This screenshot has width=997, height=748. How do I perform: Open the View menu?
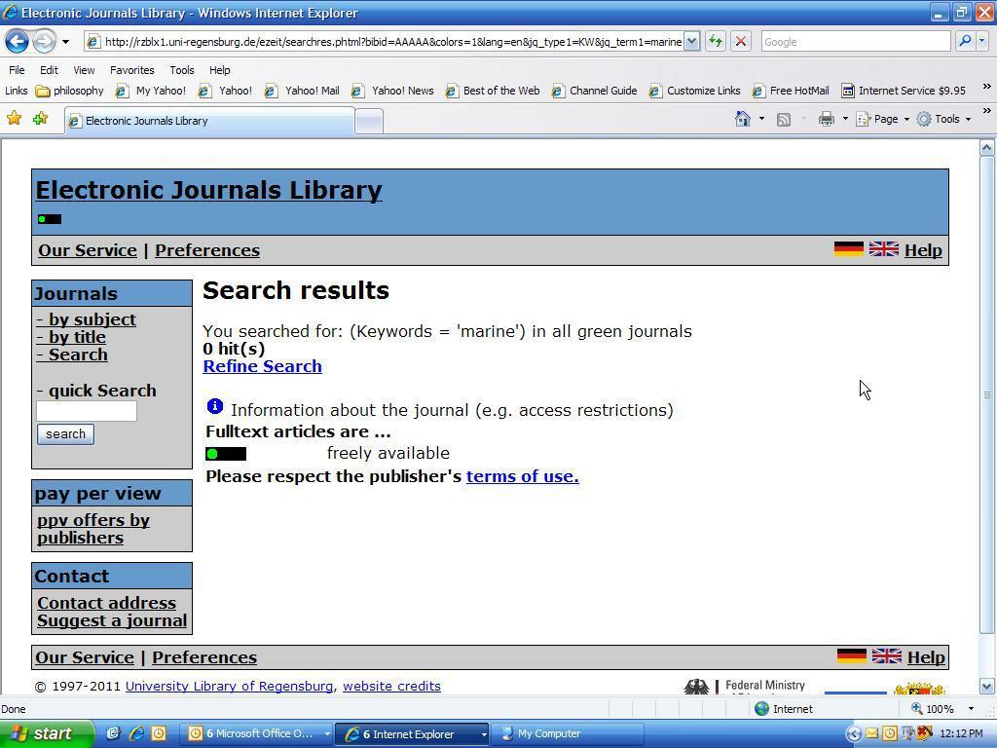84,70
